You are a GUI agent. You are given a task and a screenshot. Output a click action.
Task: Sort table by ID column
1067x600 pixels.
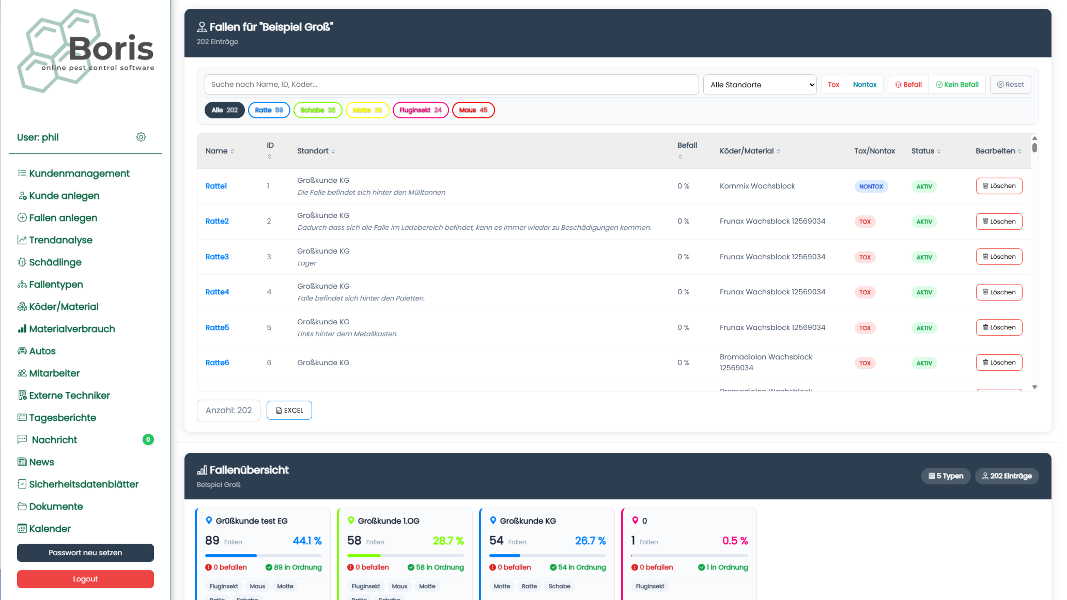click(x=270, y=151)
